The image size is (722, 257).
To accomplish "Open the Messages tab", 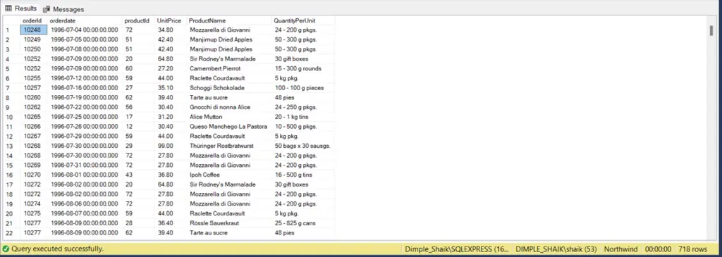I will tap(63, 9).
